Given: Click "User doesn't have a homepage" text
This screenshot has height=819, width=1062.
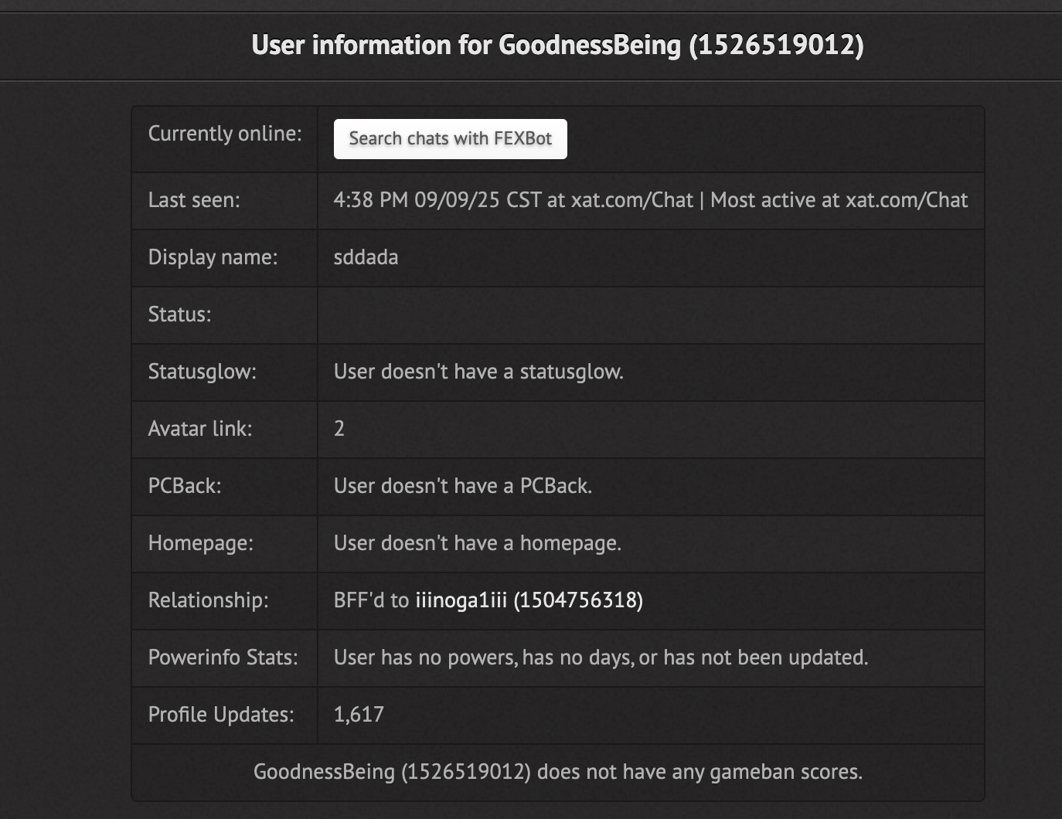Looking at the screenshot, I should (478, 543).
